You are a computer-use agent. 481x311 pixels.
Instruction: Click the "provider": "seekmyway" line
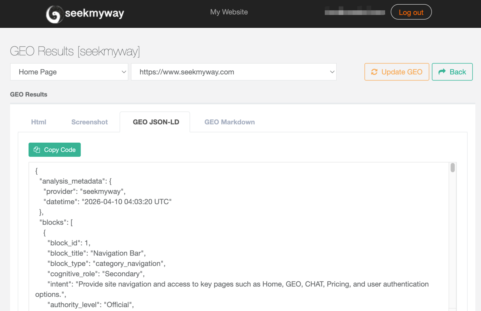[85, 192]
